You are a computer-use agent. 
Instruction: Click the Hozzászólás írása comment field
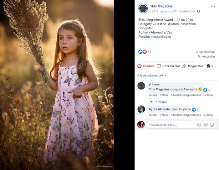pyautogui.click(x=172, y=124)
